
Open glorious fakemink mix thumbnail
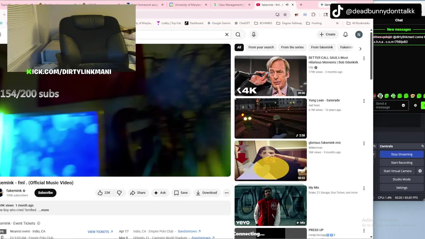coord(271,161)
